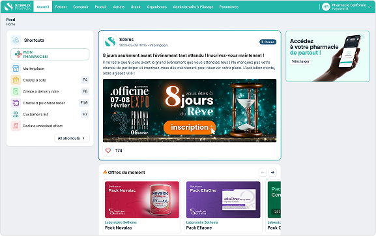This screenshot has height=236, width=376.
Task: Click Laboratoire Sothema under Pack Novalac
Action: pos(121,222)
